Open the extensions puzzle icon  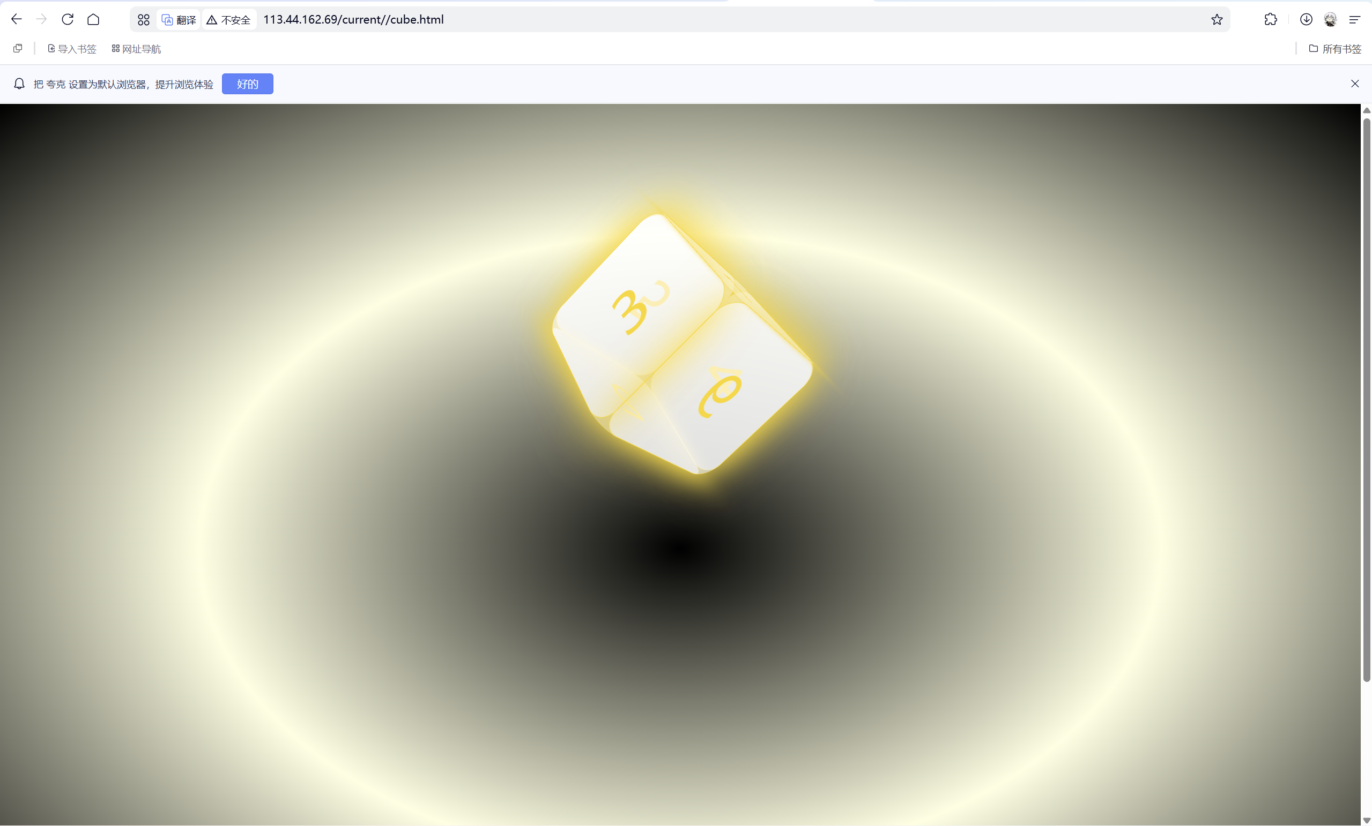tap(1271, 19)
